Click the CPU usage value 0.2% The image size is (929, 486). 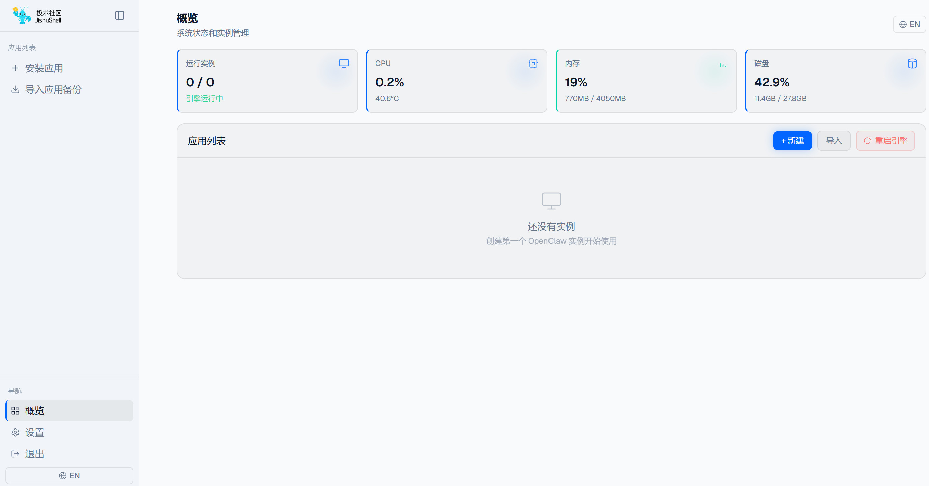pos(390,82)
